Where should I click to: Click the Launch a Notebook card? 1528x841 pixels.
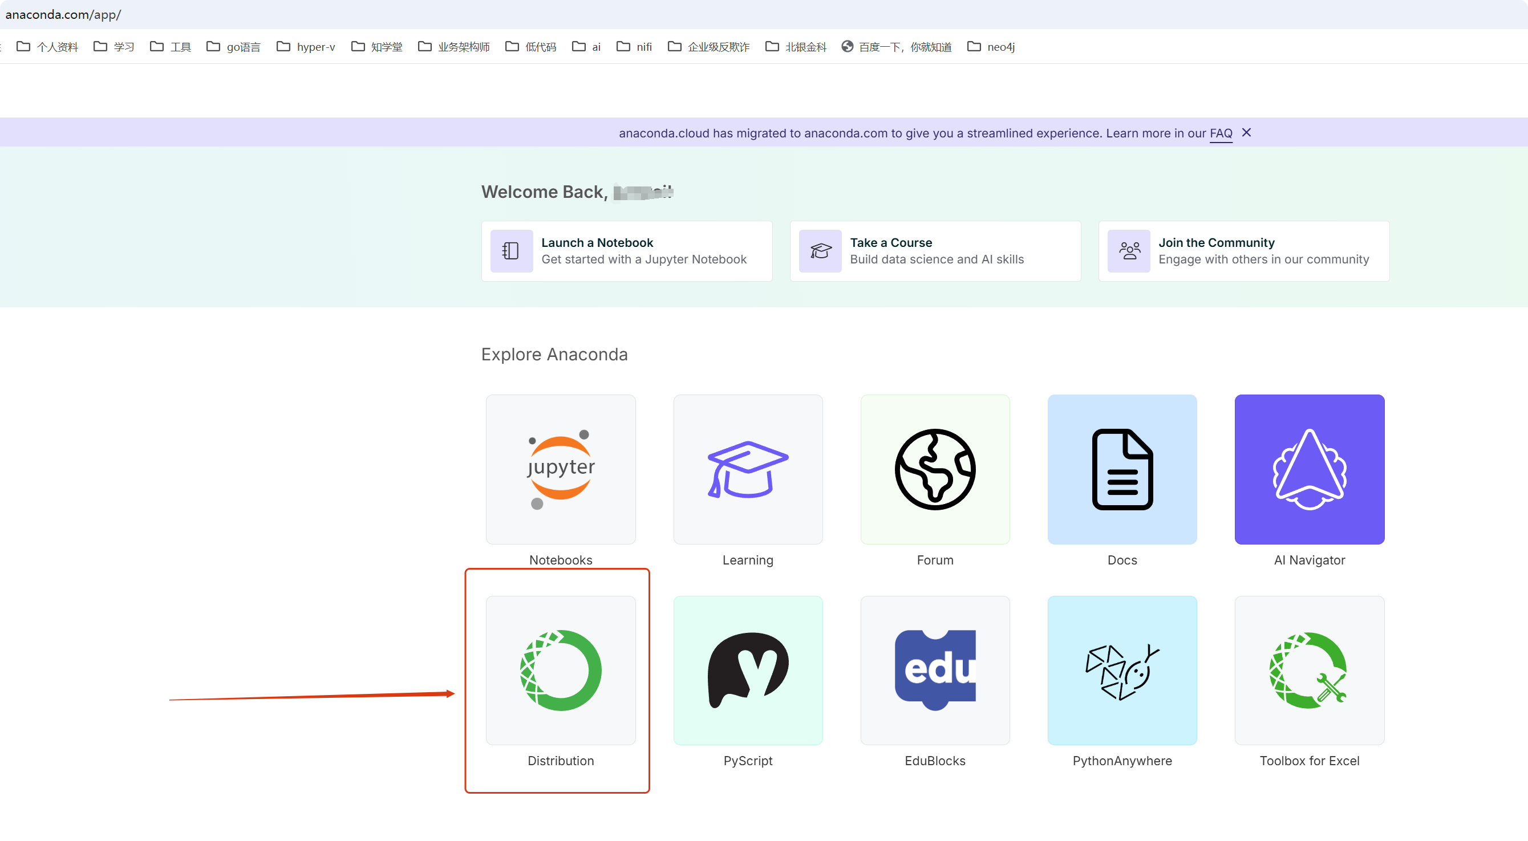626,251
